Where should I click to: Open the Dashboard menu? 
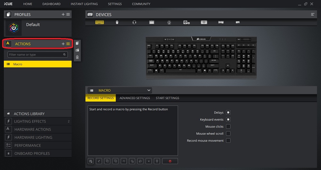coord(51,4)
